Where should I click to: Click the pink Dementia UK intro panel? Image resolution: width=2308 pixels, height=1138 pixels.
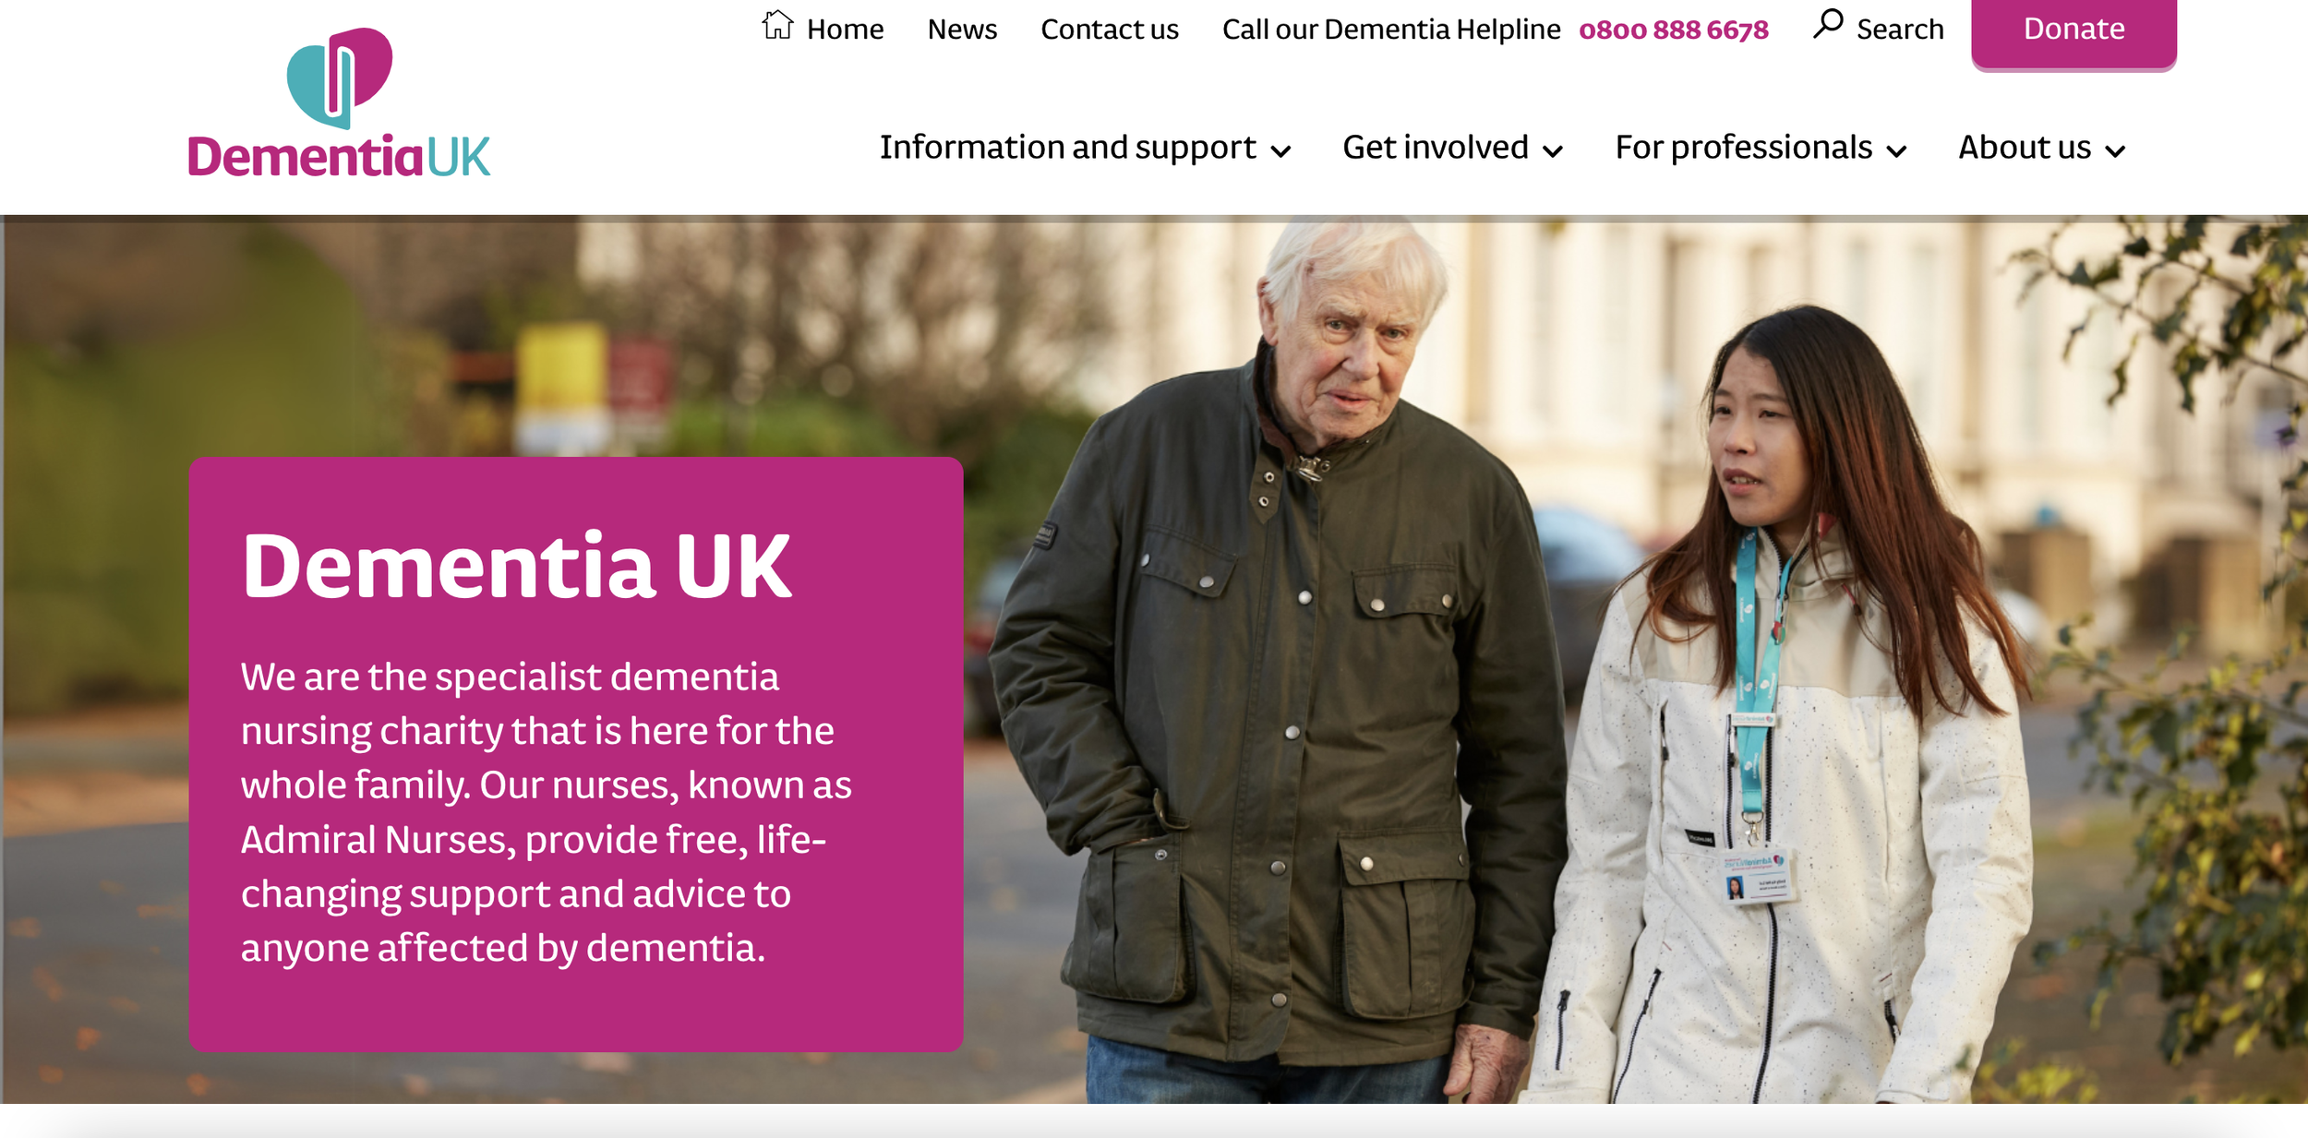click(576, 754)
